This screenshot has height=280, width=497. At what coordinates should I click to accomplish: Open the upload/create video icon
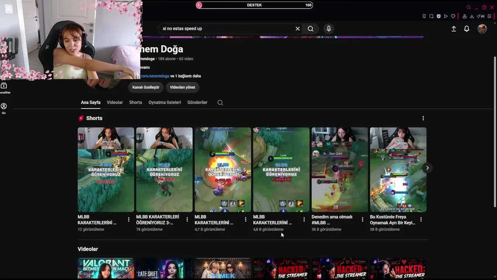point(454,29)
